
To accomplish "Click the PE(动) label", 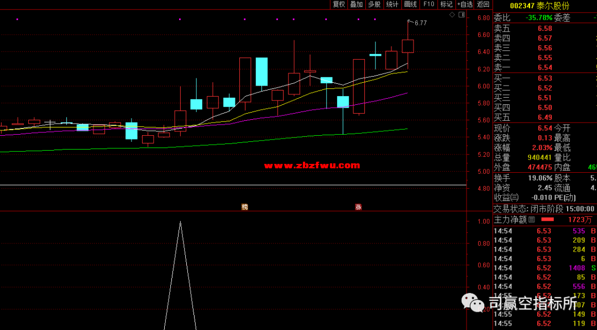I will tap(565, 198).
